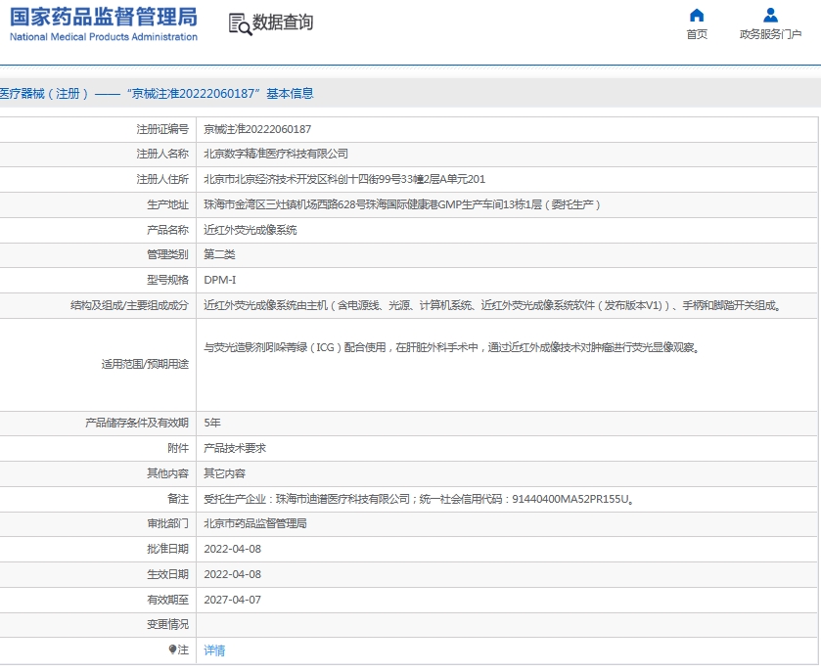Viewport: 821px width, 672px height.
Task: Click the 生产地址 label
Action: pyautogui.click(x=167, y=204)
